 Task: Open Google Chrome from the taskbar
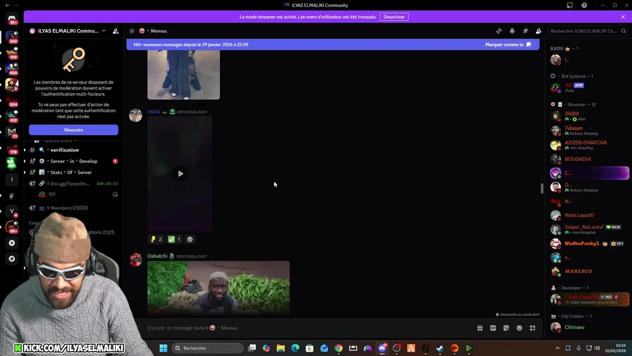pyautogui.click(x=339, y=348)
